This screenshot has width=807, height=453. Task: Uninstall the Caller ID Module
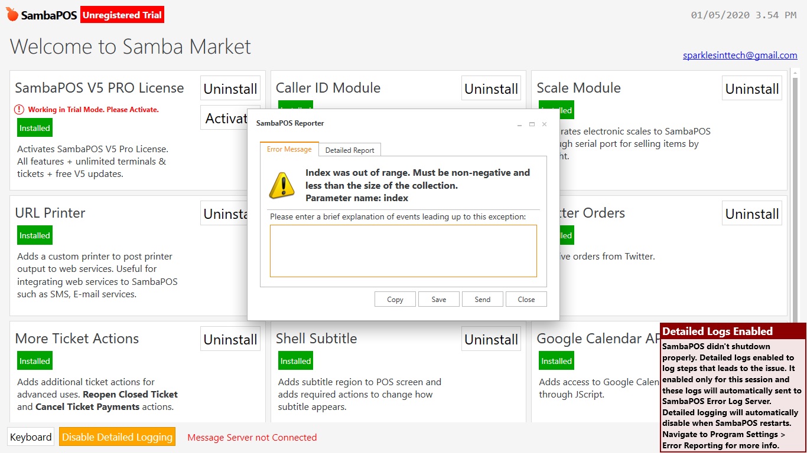[491, 88]
